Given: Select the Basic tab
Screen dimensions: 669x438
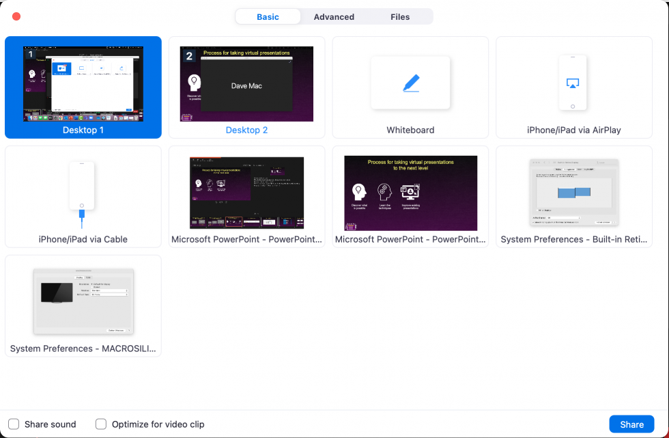Looking at the screenshot, I should [268, 16].
